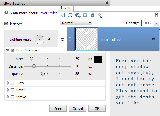Create a new group icon

pos(70,15)
